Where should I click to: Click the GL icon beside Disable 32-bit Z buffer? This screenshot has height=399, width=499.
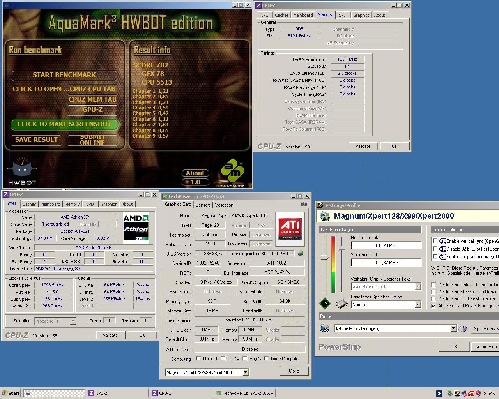click(x=442, y=249)
